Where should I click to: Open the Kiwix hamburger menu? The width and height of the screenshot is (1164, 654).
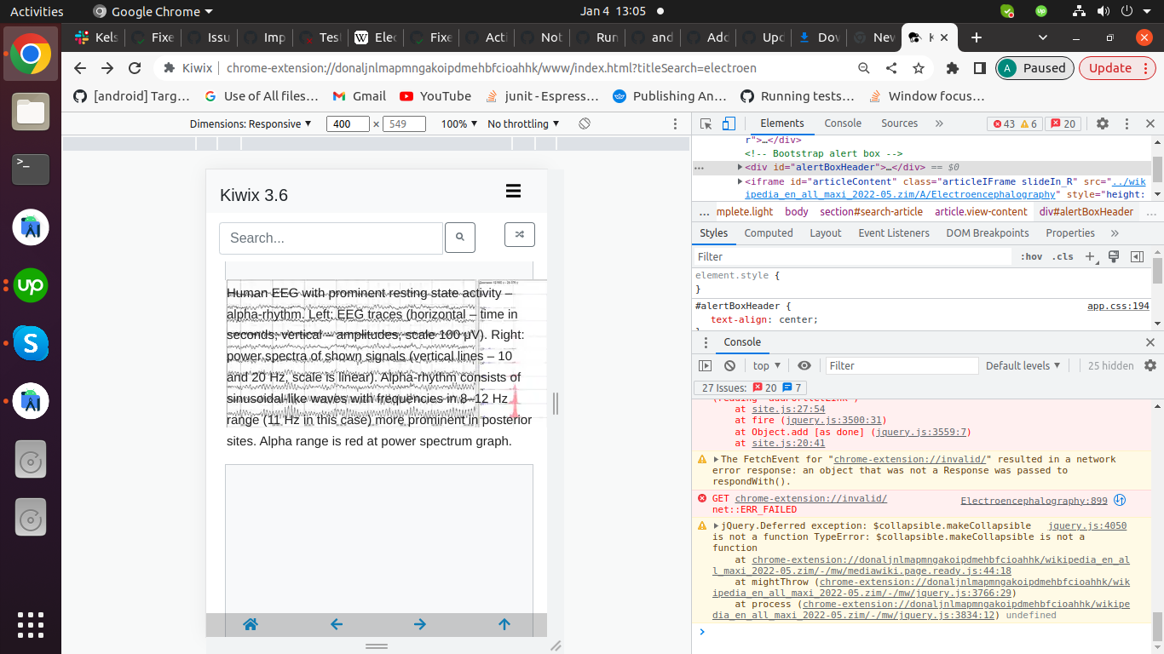[513, 191]
